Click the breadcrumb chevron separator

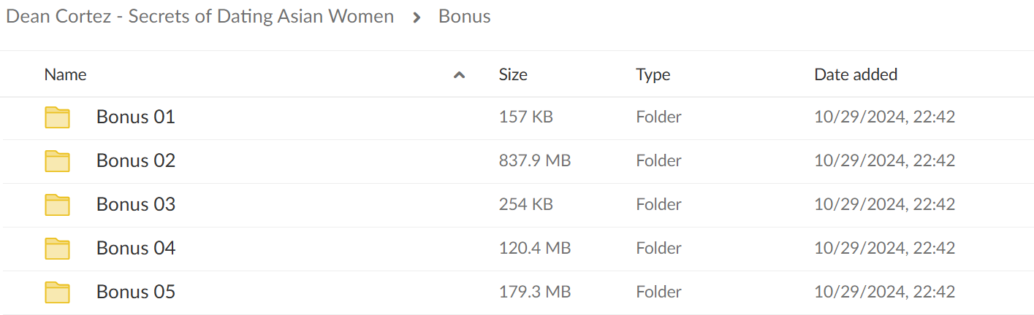pos(417,17)
